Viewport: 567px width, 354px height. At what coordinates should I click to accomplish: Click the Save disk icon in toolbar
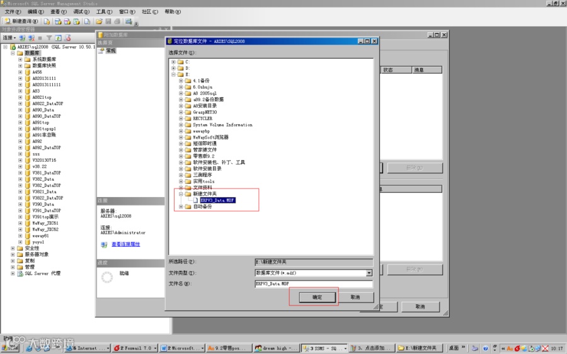coord(108,21)
